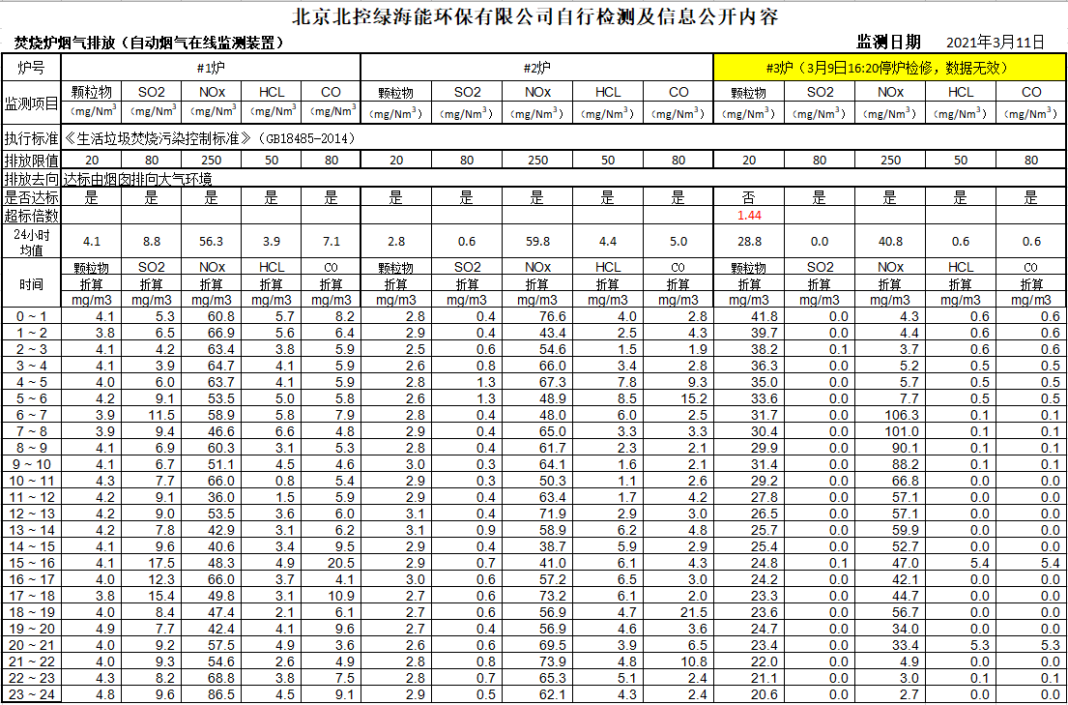Click the time row label 15 ~ 16
This screenshot has height=705, width=1068.
click(32, 563)
